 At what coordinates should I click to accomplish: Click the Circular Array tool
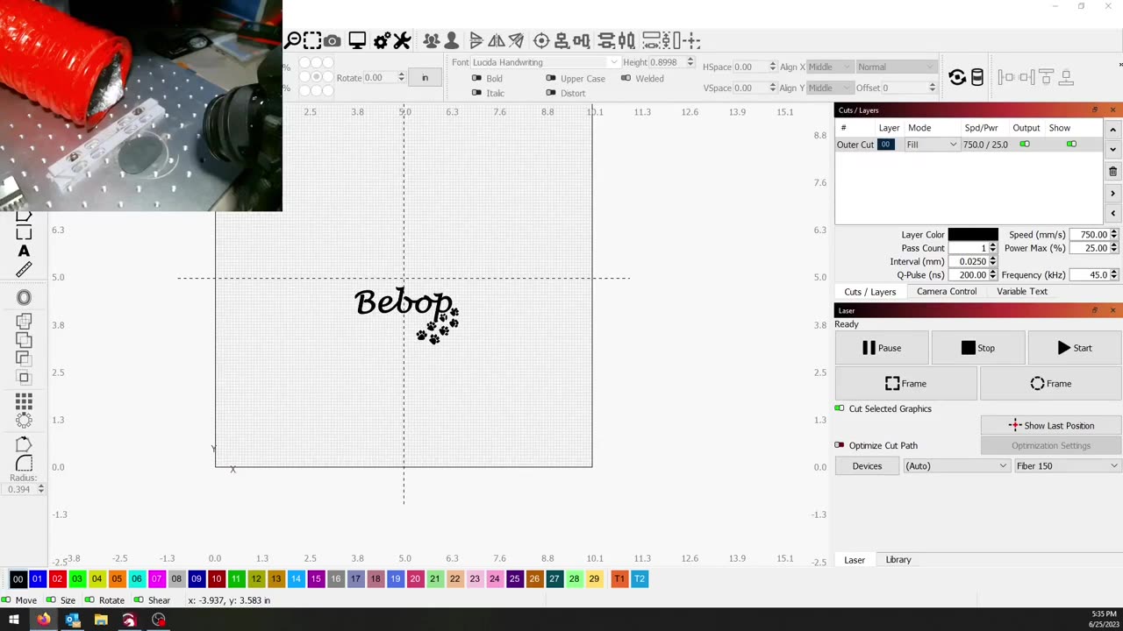(x=24, y=419)
